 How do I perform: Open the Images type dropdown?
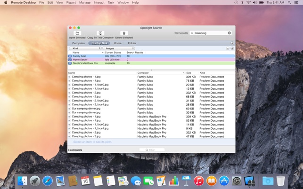(119, 48)
